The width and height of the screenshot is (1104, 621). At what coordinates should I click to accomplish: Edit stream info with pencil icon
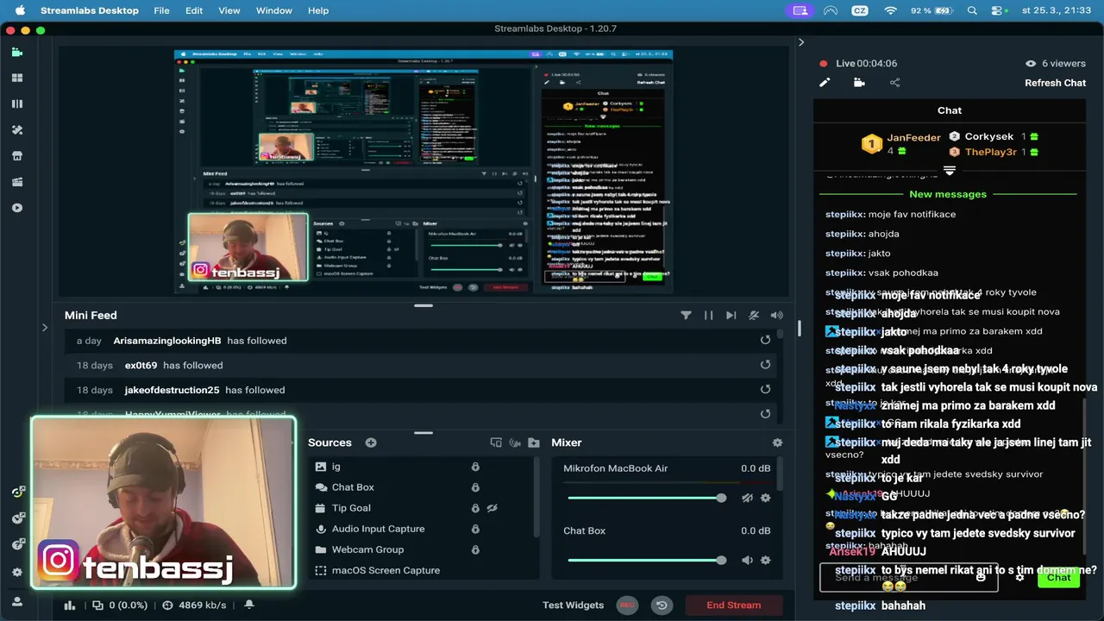(825, 83)
